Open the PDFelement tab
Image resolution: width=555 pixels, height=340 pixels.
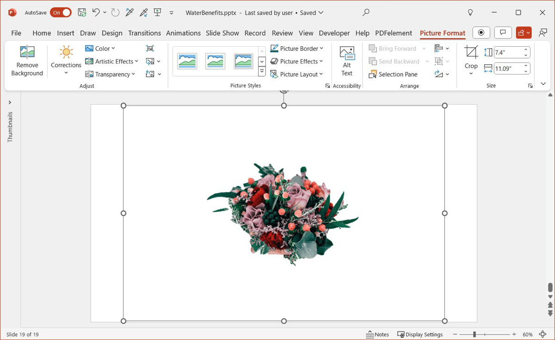(394, 33)
